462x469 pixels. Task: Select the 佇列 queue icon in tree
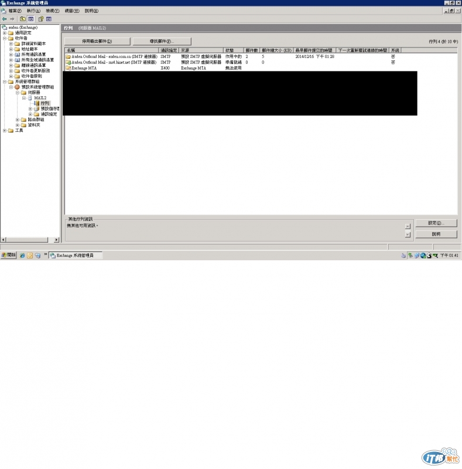click(x=37, y=103)
